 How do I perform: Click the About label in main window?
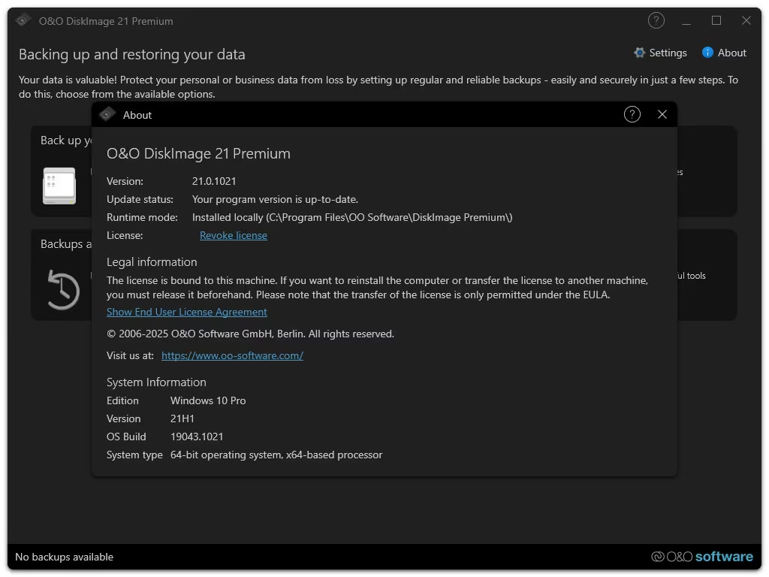[x=731, y=53]
